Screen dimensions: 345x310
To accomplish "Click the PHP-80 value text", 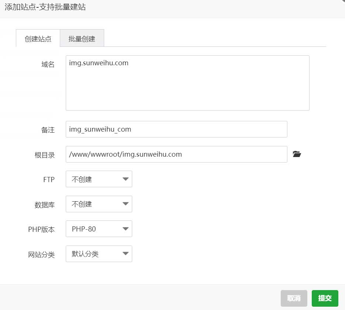I will [84, 229].
